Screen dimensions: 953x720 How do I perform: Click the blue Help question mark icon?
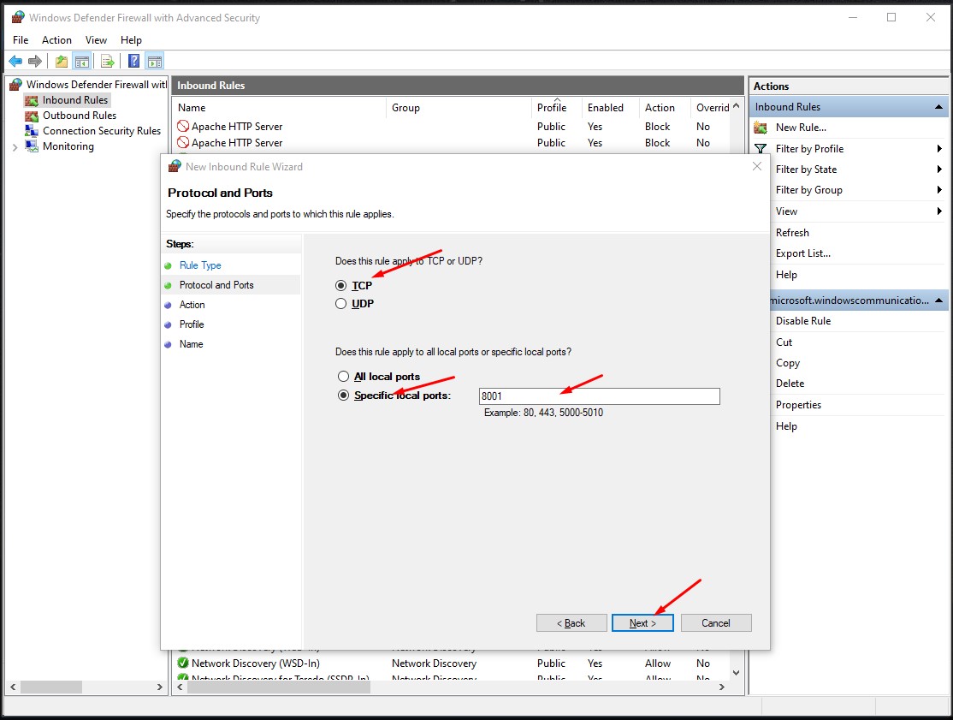(134, 61)
